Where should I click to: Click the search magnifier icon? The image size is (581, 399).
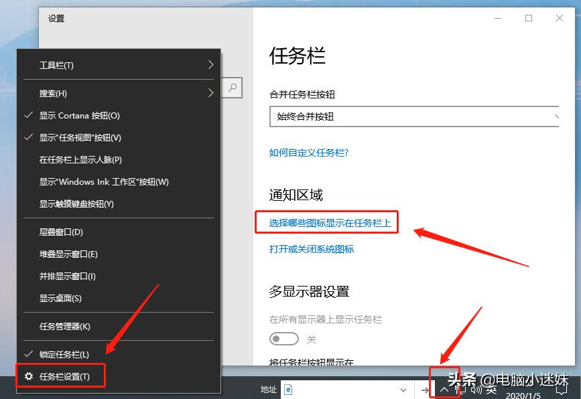231,88
